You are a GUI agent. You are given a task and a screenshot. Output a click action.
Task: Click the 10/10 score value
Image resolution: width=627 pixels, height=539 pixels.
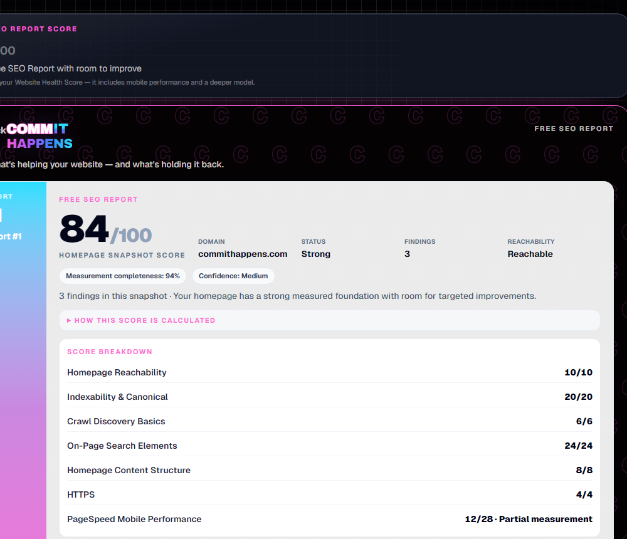(x=578, y=372)
